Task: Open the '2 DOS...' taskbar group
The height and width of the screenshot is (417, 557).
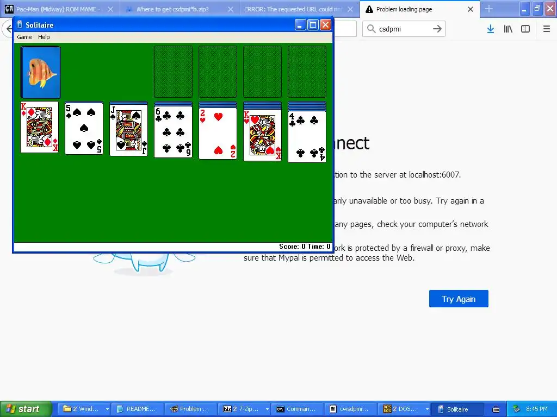Action: 404,409
